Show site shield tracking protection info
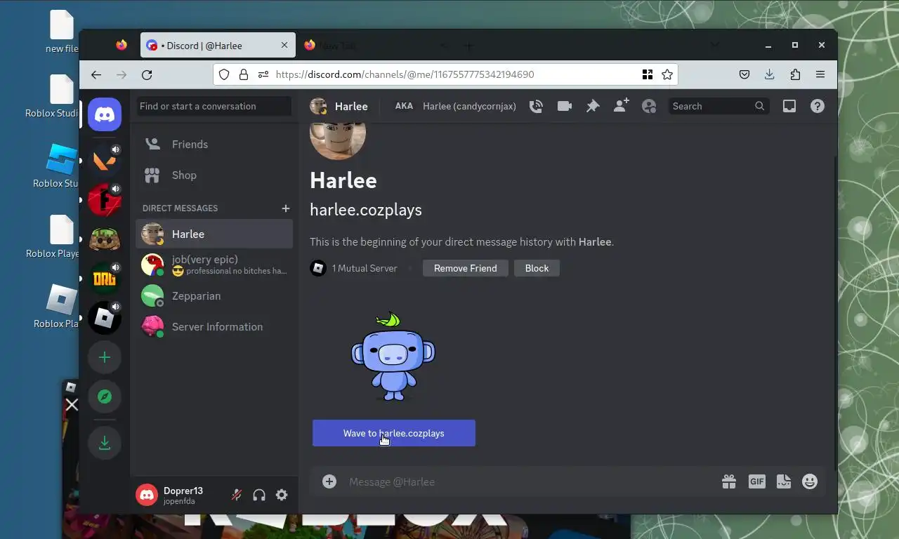This screenshot has width=899, height=539. 224,74
